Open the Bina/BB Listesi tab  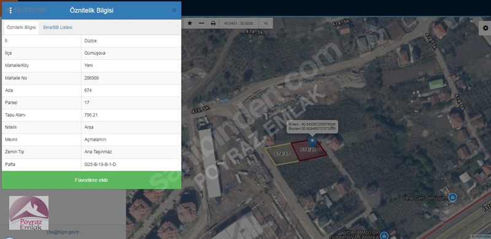pos(58,28)
